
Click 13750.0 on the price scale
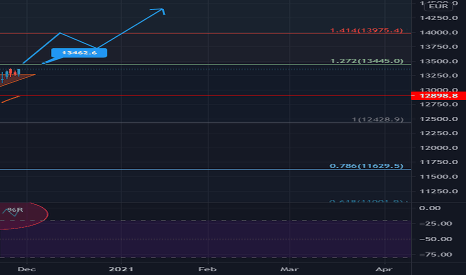[x=438, y=46]
